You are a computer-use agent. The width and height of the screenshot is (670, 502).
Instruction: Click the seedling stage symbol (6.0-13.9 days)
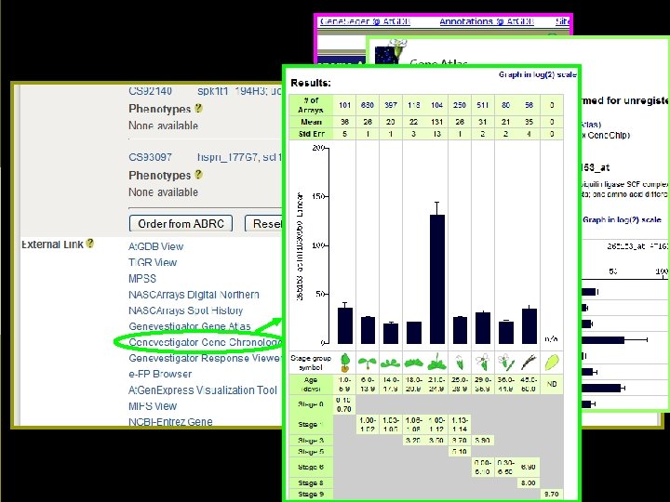(368, 363)
